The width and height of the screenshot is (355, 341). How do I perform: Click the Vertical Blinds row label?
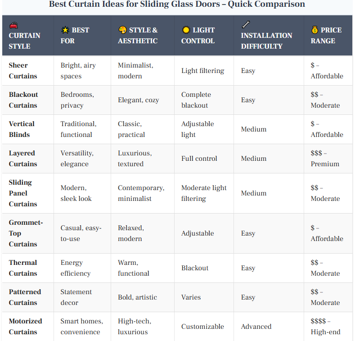pyautogui.click(x=22, y=129)
